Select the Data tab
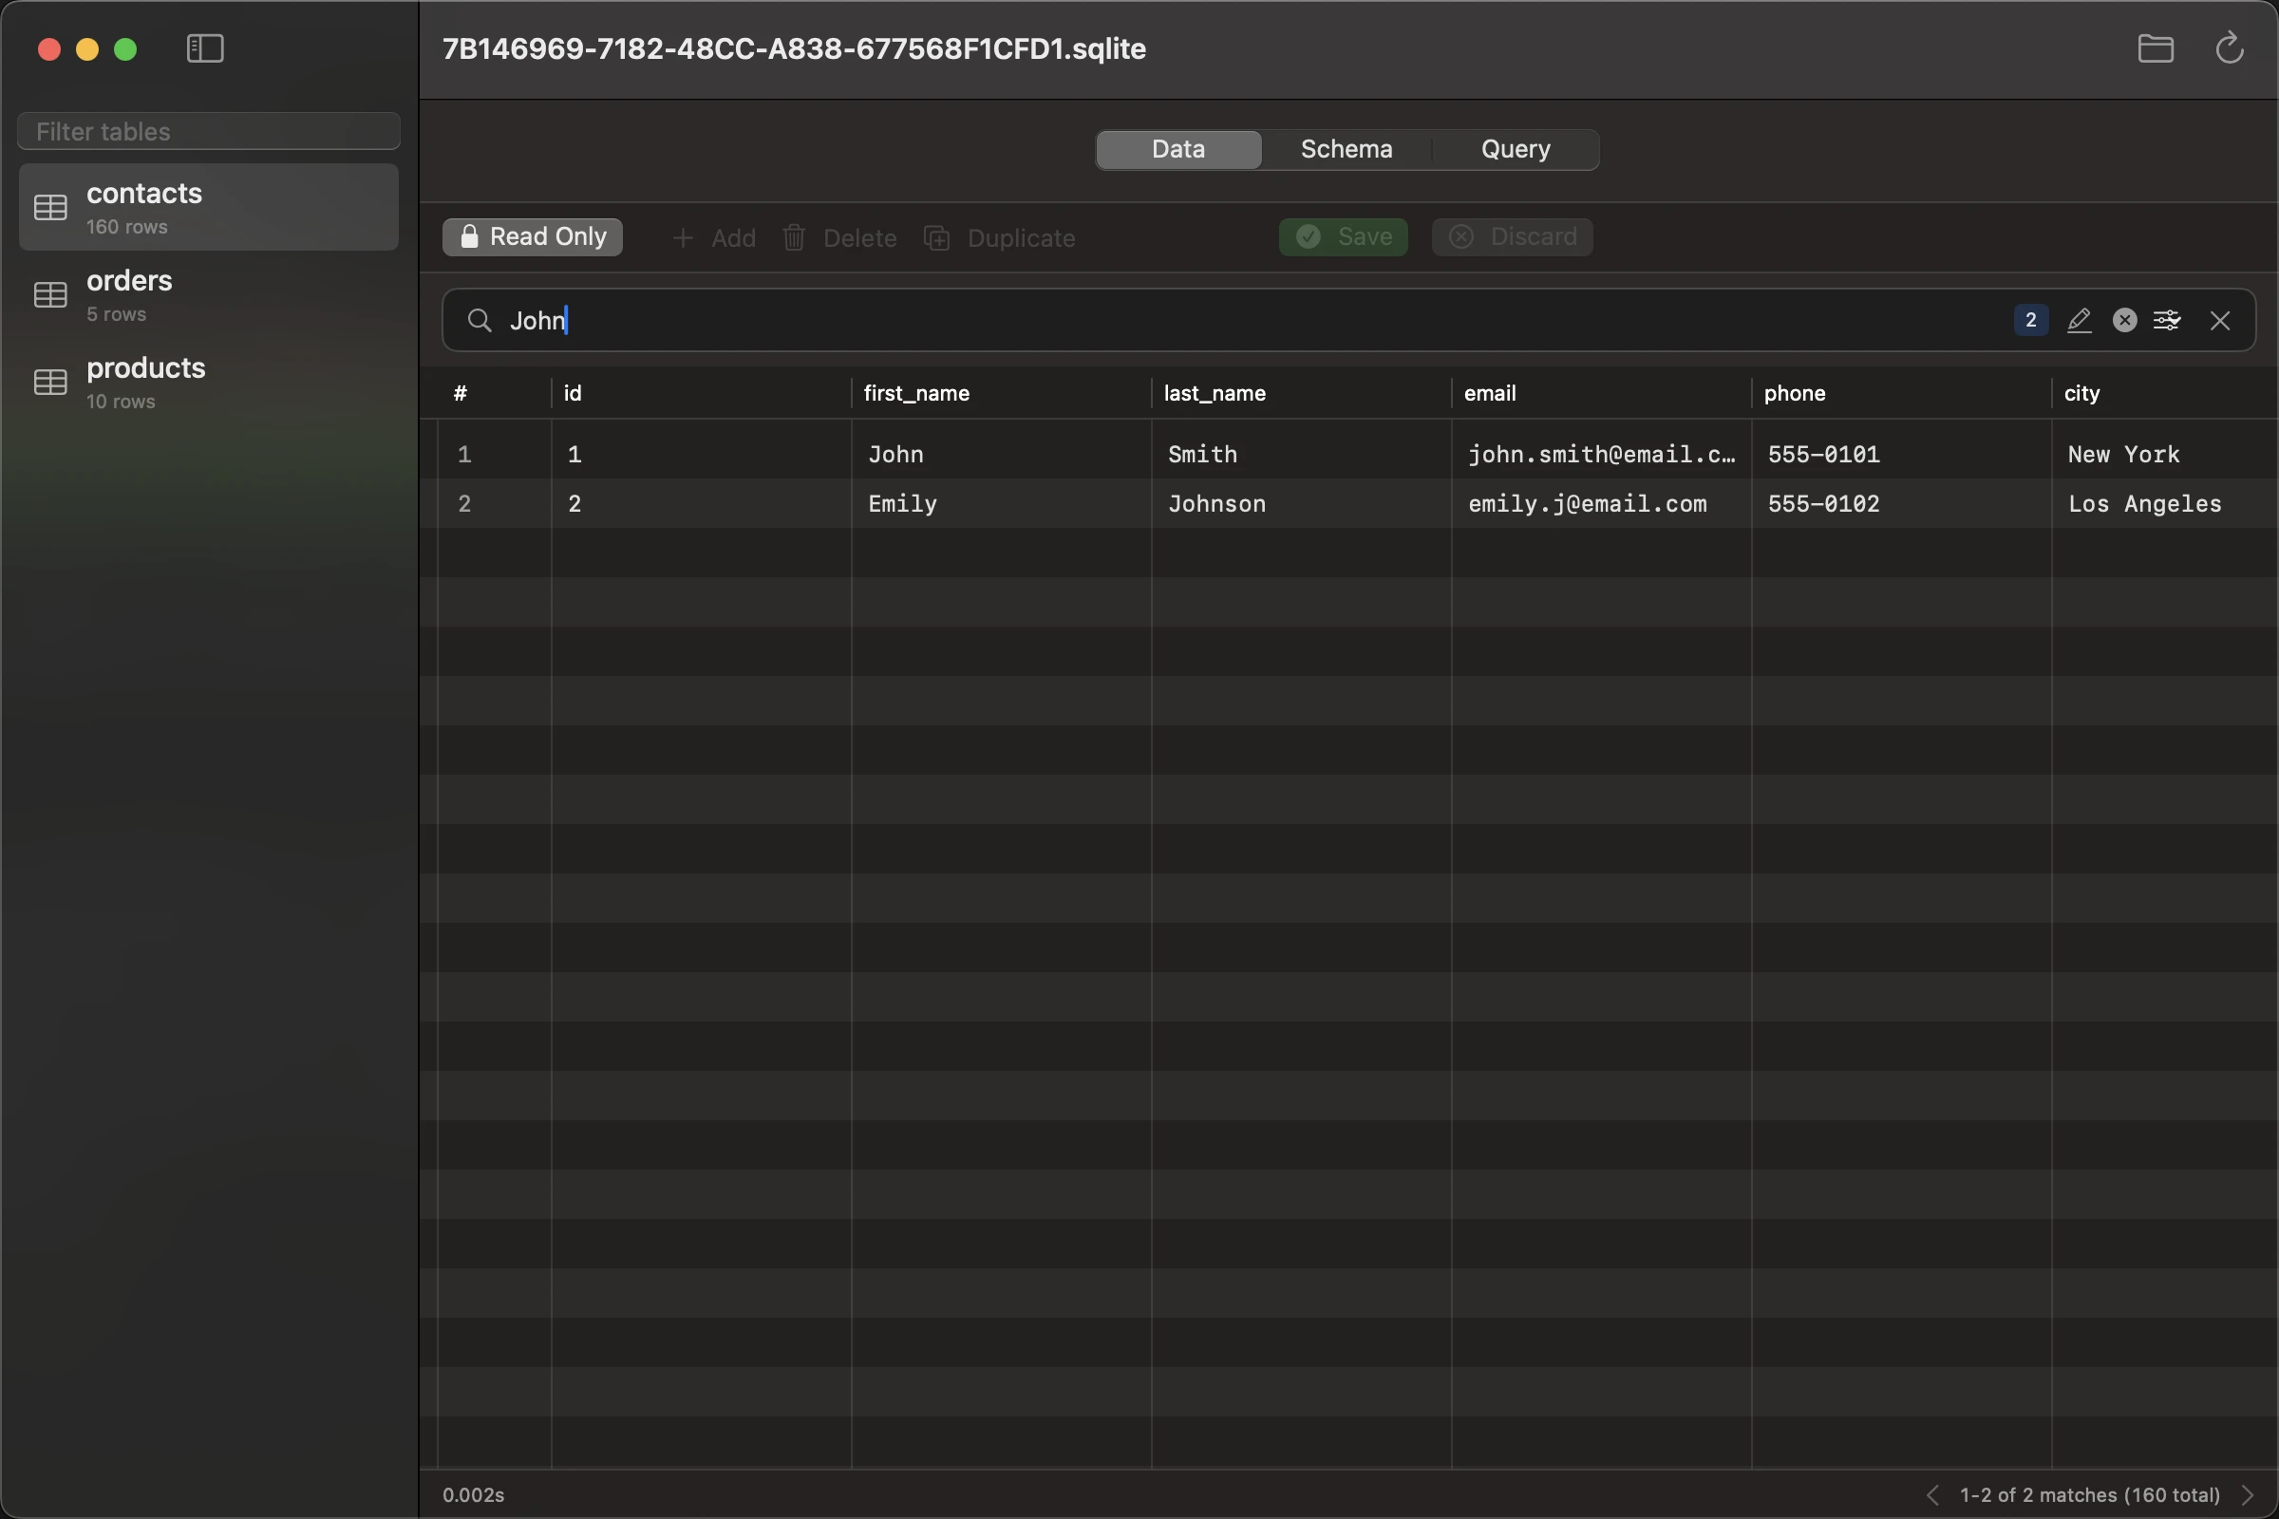2279x1519 pixels. [x=1178, y=149]
